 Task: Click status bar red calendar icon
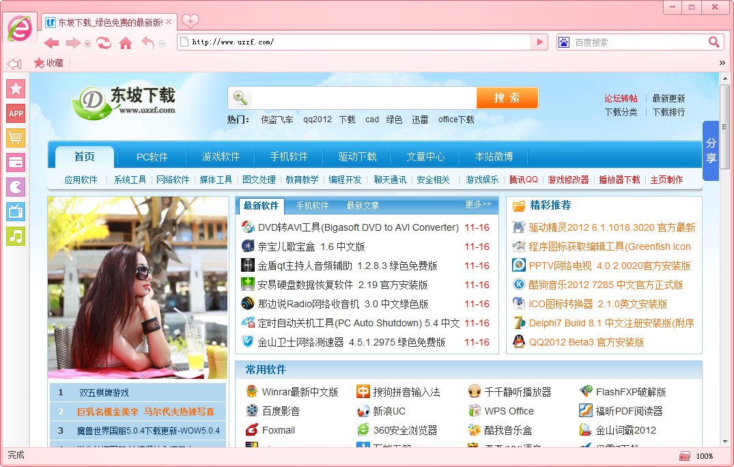click(684, 456)
